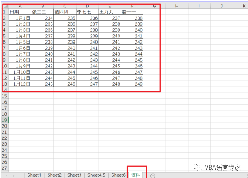Select the 1月12日 date cell
This screenshot has width=248, height=178.
point(20,84)
